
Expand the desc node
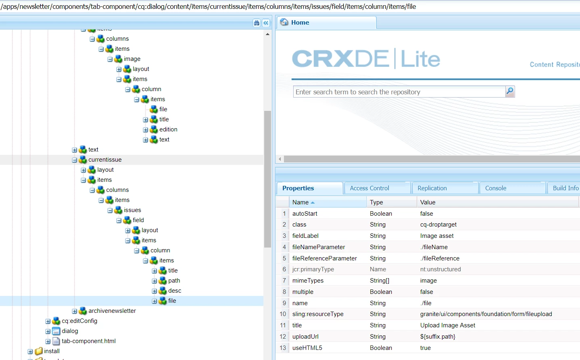pyautogui.click(x=154, y=291)
